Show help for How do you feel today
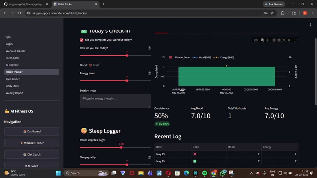 (x=149, y=48)
